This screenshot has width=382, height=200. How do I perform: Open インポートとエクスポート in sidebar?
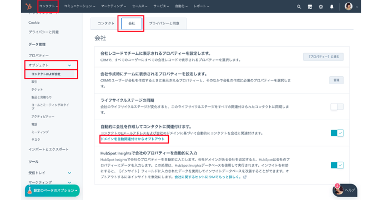pyautogui.click(x=48, y=150)
